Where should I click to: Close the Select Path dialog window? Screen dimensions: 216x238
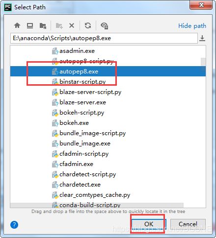pyautogui.click(x=201, y=5)
